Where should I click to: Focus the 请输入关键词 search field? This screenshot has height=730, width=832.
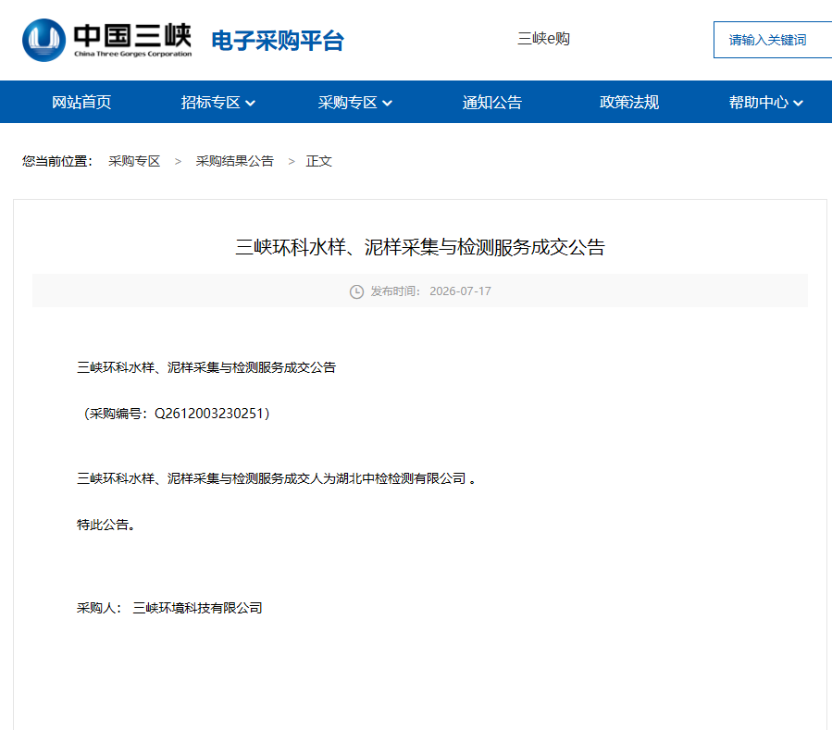pos(773,40)
